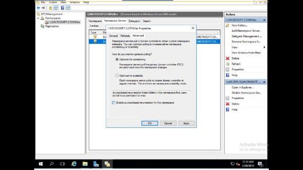This screenshot has height=170, width=303.
Task: Click the taskbar Search magnifier icon
Action: (x=52, y=164)
